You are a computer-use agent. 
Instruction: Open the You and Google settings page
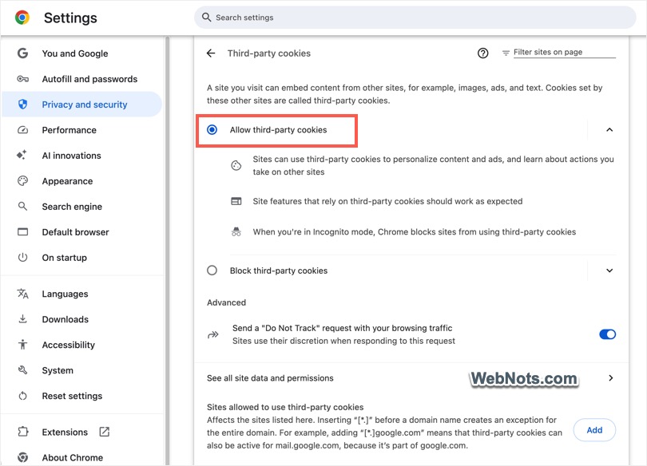[x=81, y=53]
